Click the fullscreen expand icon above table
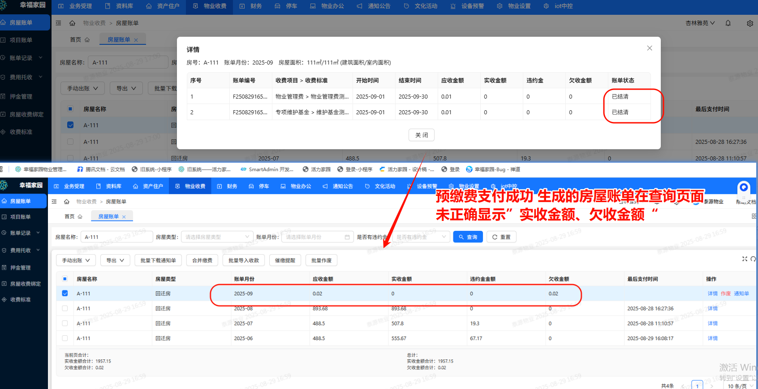 745,259
